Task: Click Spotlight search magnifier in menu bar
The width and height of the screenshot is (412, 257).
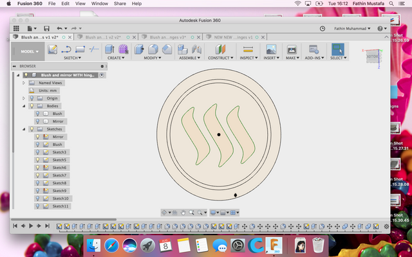Action: coord(391,3)
